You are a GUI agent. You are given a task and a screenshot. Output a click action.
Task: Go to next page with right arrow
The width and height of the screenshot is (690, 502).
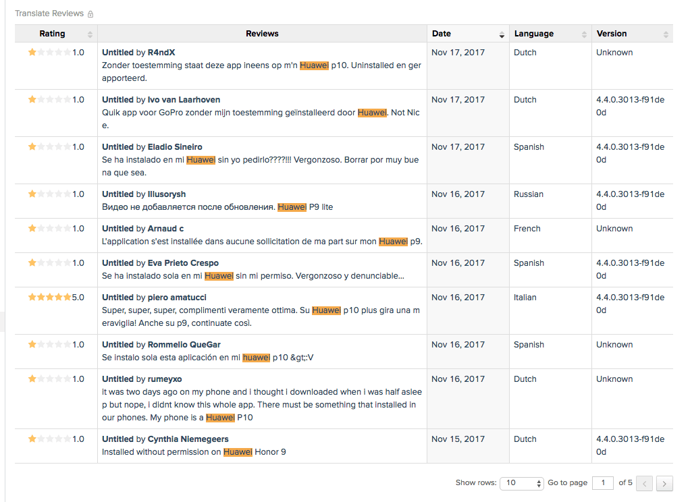(665, 483)
